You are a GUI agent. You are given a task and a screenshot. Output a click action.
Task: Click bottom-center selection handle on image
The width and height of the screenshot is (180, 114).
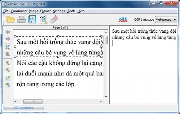click(x=58, y=57)
